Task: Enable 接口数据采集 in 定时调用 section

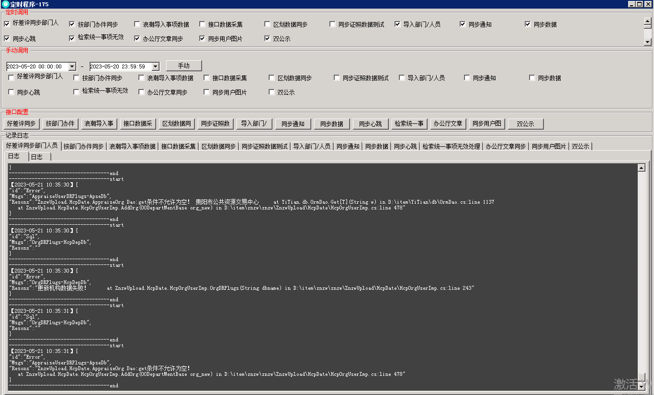Action: pos(202,24)
